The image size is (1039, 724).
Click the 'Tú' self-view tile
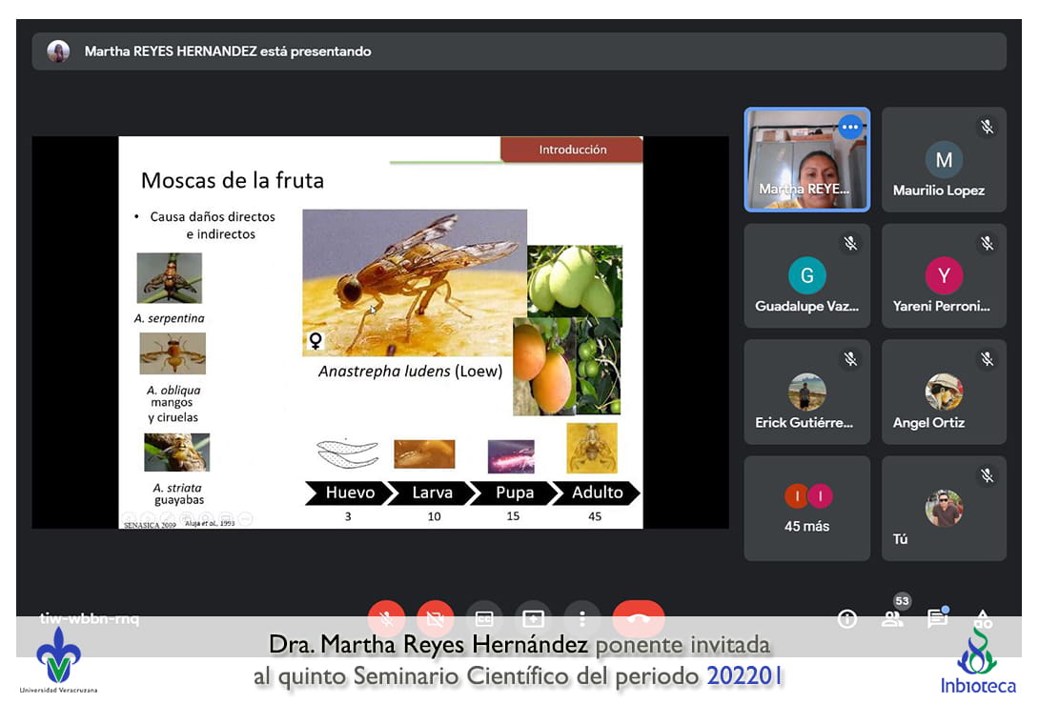click(x=944, y=508)
